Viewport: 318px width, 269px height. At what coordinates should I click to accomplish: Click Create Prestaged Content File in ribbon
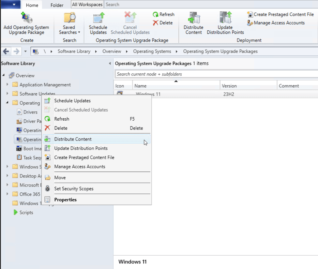(280, 14)
